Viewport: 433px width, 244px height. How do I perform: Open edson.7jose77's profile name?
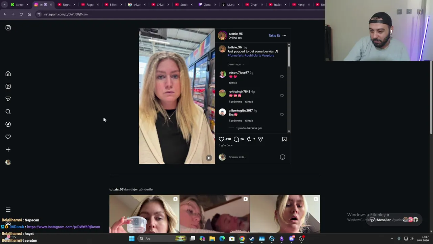(238, 73)
